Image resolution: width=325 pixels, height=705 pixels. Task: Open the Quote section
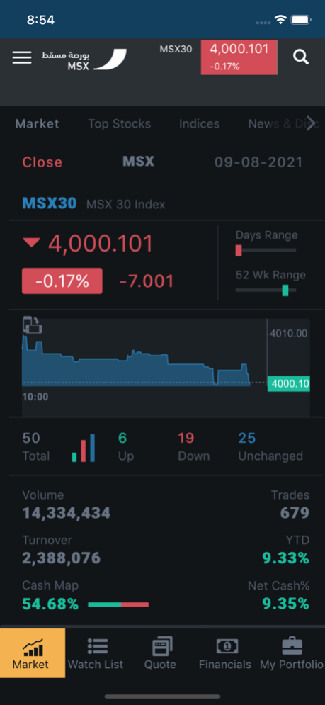pos(160,653)
